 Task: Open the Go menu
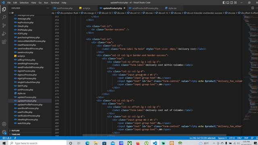pos(40,3)
